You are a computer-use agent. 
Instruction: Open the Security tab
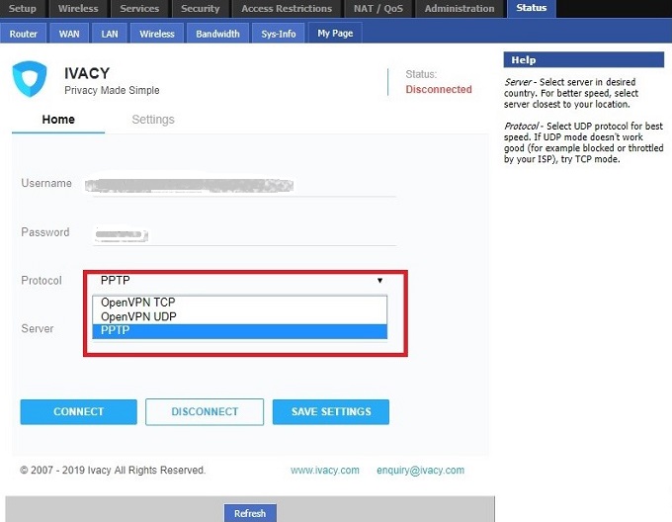pyautogui.click(x=201, y=9)
